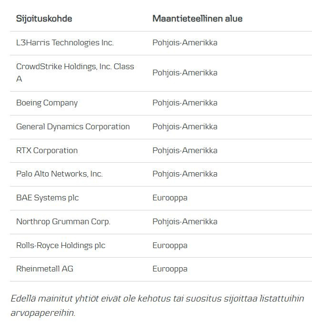Click the italic disclaimer text below the table

(x=157, y=305)
